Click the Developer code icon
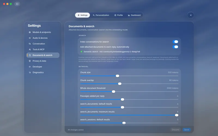This screenshot has height=136, width=218. (30, 67)
